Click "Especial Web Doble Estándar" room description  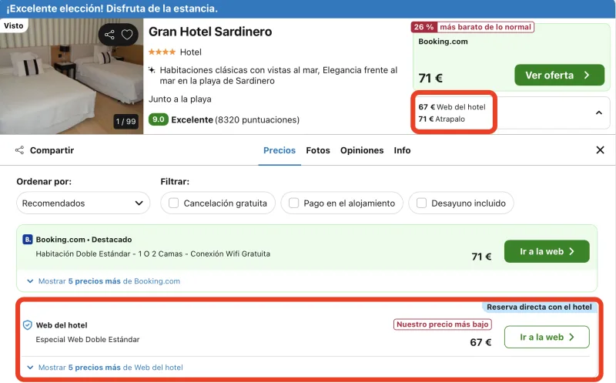[88, 339]
